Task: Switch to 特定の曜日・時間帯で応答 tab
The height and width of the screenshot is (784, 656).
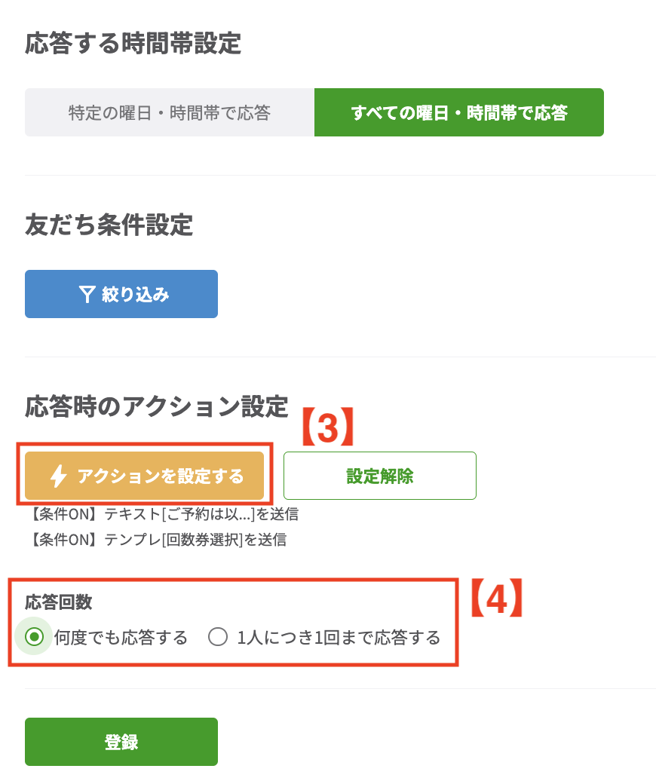Action: coord(170,112)
